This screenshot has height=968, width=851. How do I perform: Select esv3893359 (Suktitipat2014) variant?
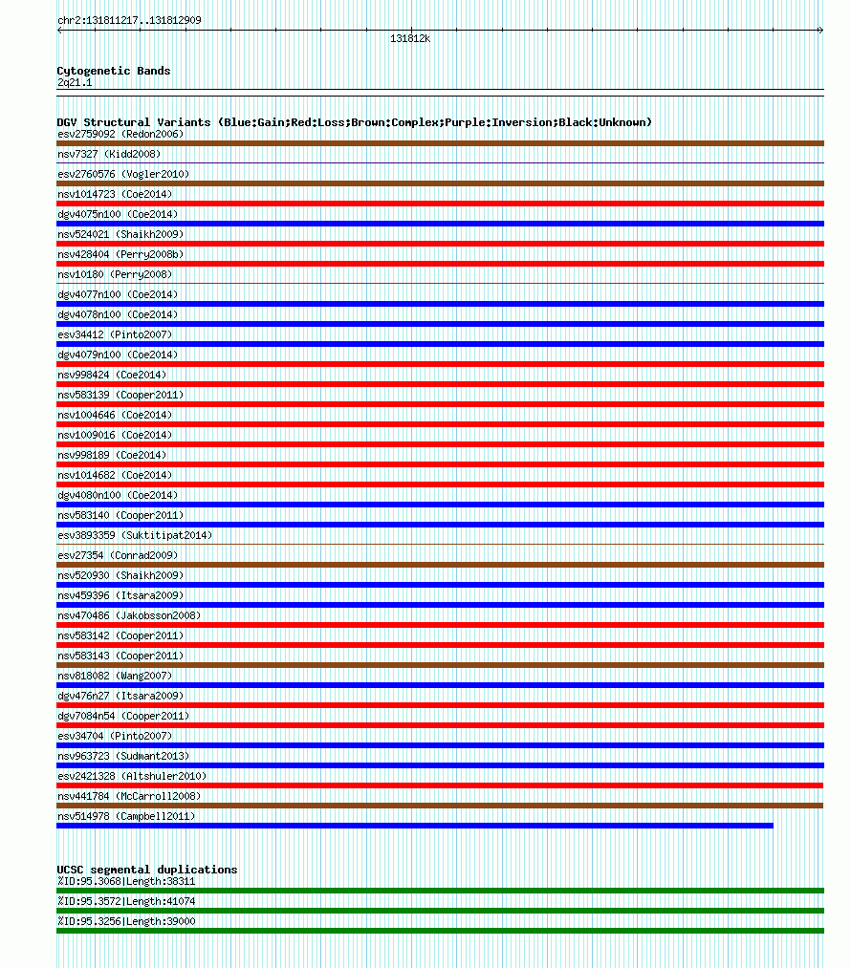(x=135, y=535)
